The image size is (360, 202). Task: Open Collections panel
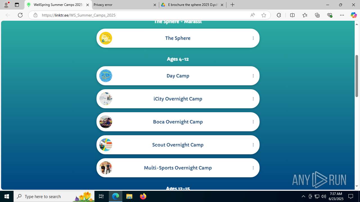[x=317, y=15]
